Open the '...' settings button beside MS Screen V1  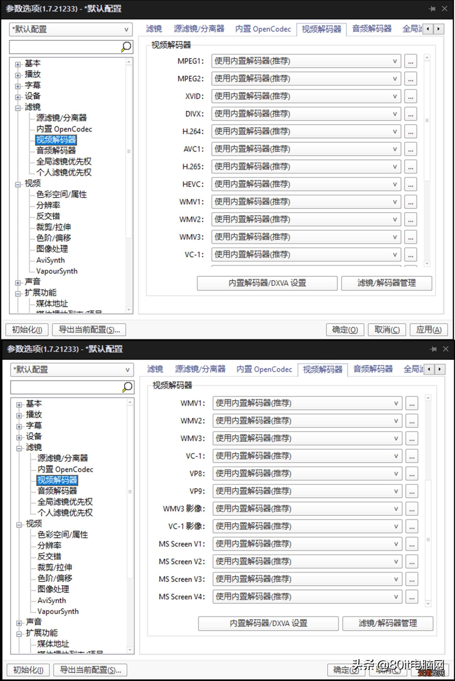pyautogui.click(x=412, y=544)
